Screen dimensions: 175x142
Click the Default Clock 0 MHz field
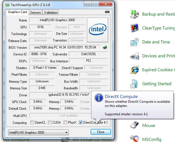[38, 108]
